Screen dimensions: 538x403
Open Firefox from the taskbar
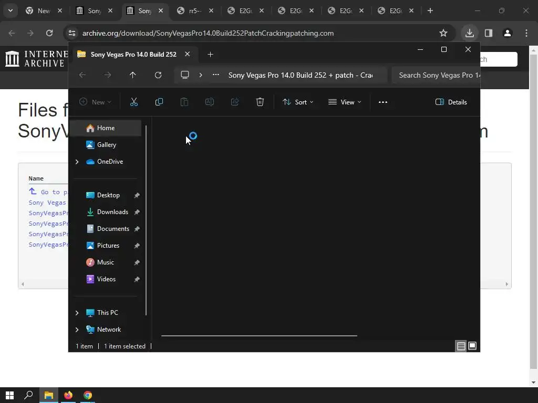click(x=68, y=395)
